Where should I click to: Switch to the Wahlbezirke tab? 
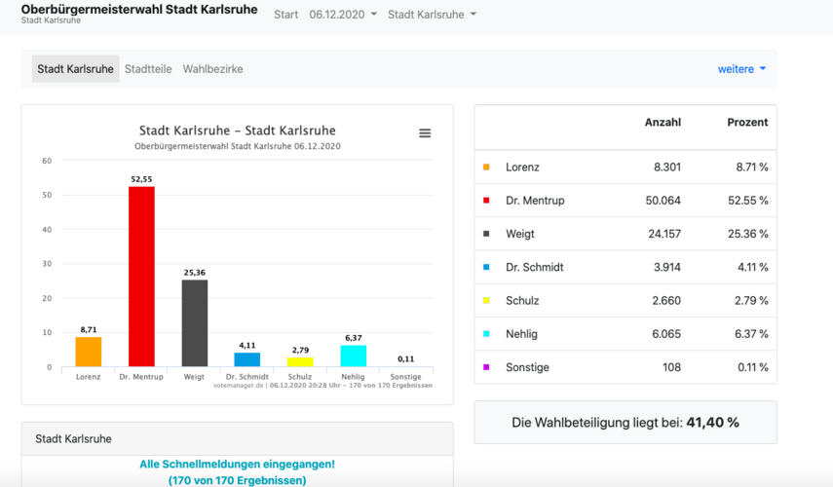(x=212, y=69)
